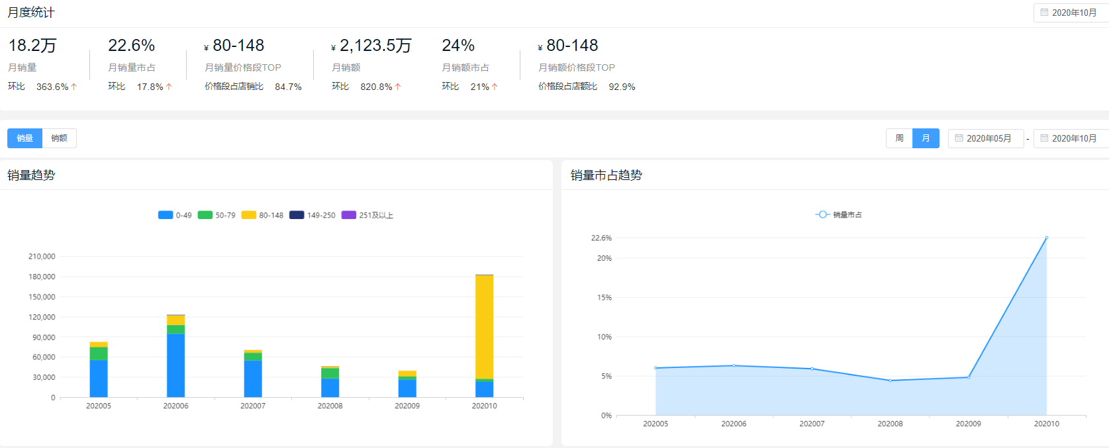Screen dimensions: 1109x448
Task: Click the 18.2万 monthly sales value
Action: tap(32, 46)
